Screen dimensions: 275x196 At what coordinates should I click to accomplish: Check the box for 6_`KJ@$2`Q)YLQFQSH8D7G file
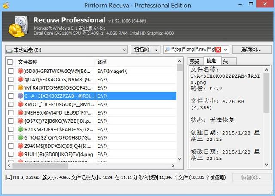[11, 137]
